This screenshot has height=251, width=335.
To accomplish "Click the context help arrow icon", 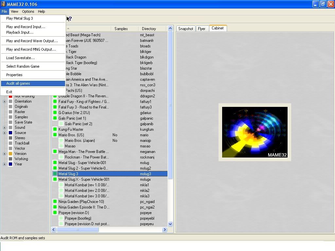I will point(69,19).
